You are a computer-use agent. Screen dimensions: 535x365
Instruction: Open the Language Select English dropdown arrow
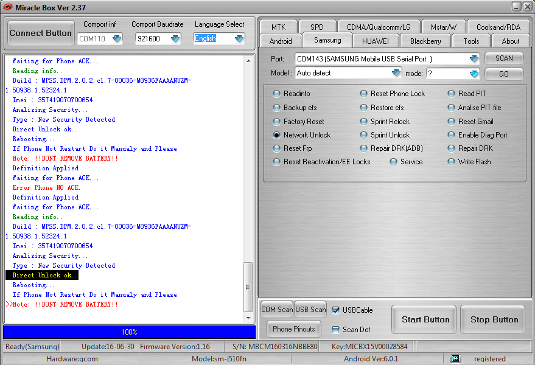point(239,38)
